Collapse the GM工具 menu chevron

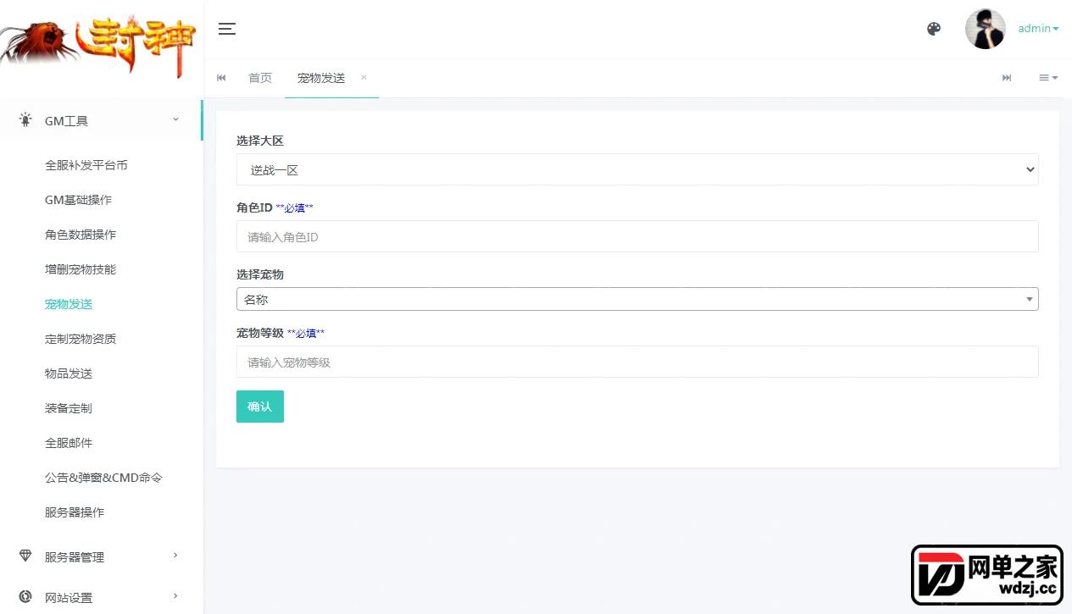[x=176, y=119]
